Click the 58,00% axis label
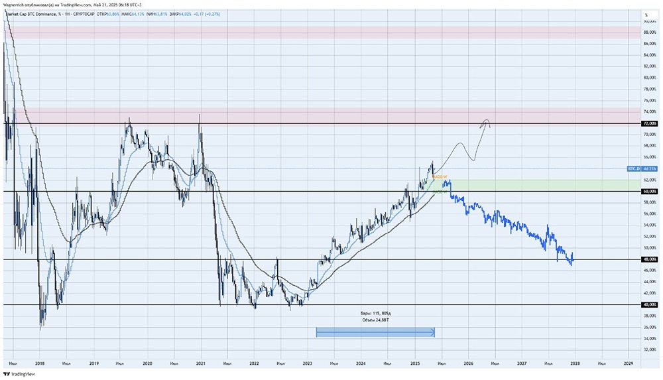This screenshot has width=663, height=380. (650, 203)
